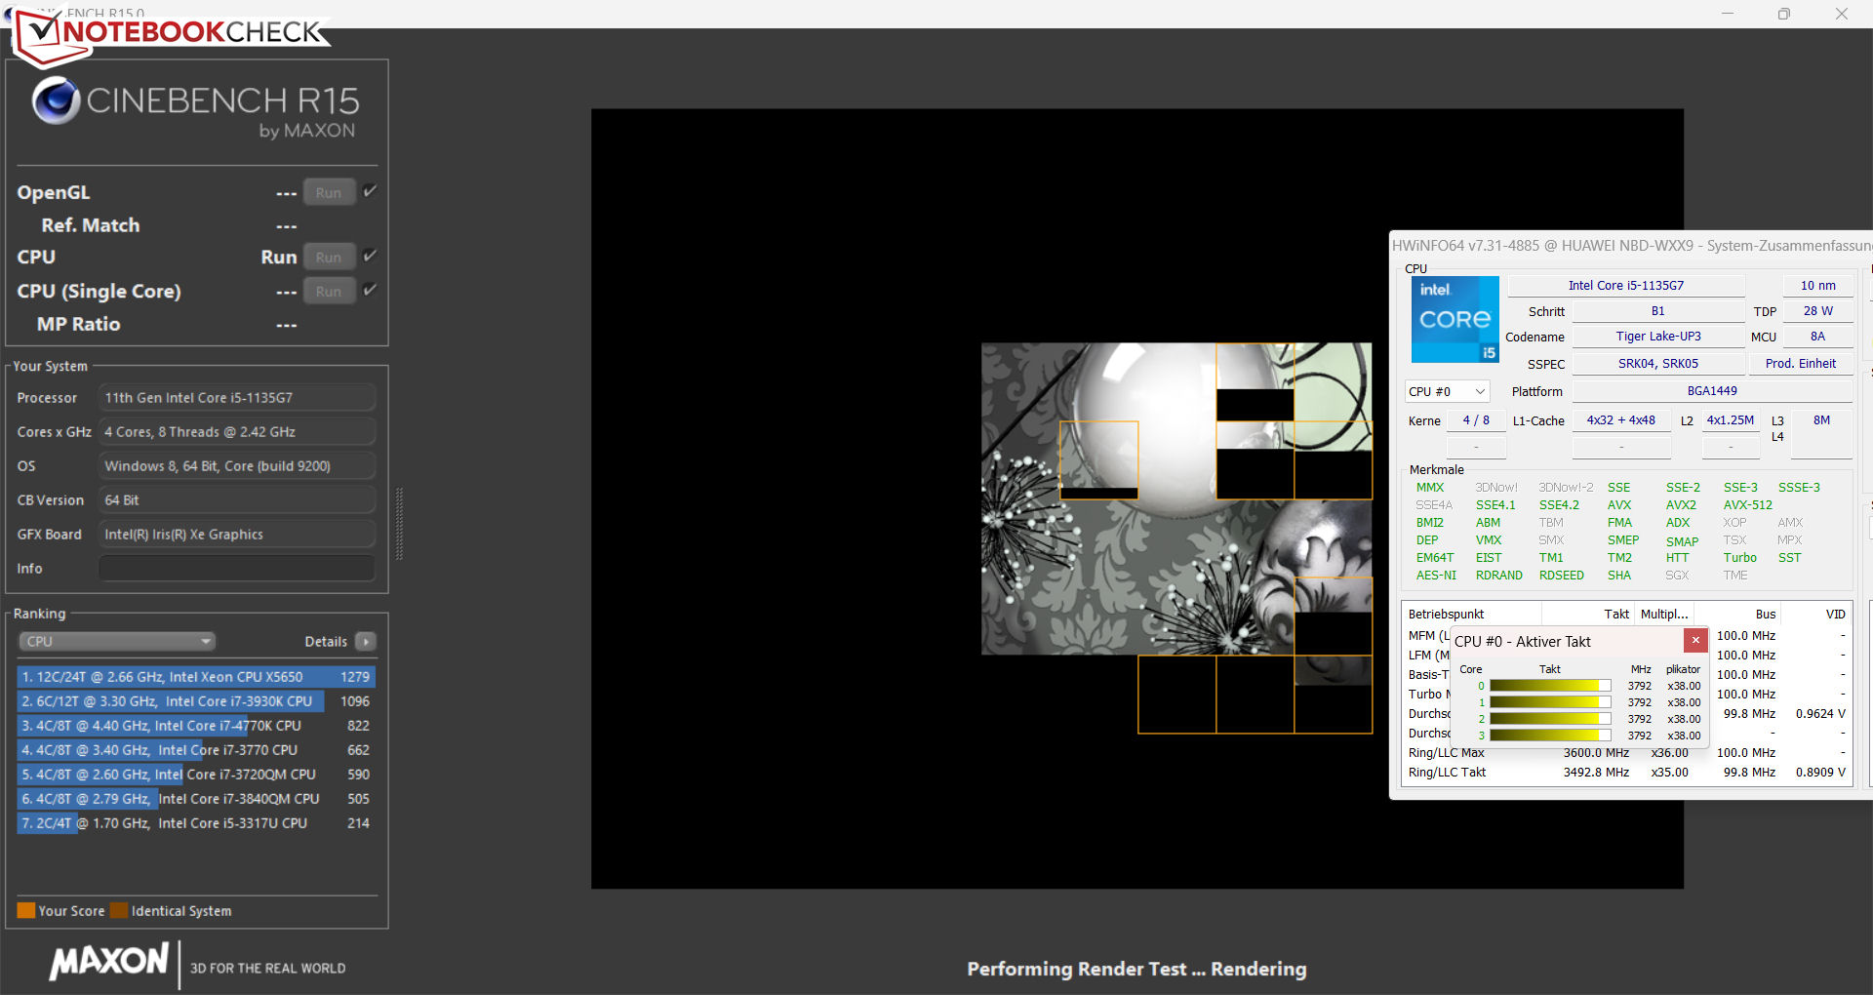Click the Intel Core i5 badge
This screenshot has height=995, width=1873.
click(x=1455, y=319)
